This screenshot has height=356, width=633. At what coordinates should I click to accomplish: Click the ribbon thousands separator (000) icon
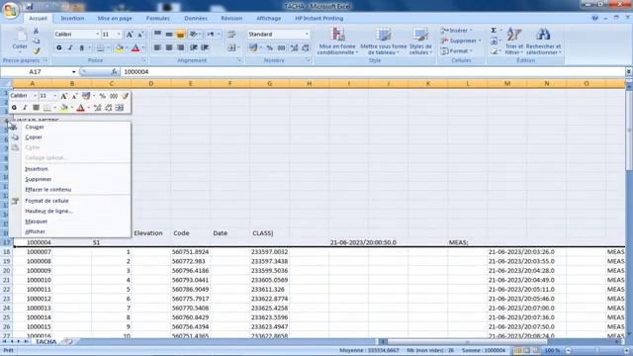click(281, 48)
